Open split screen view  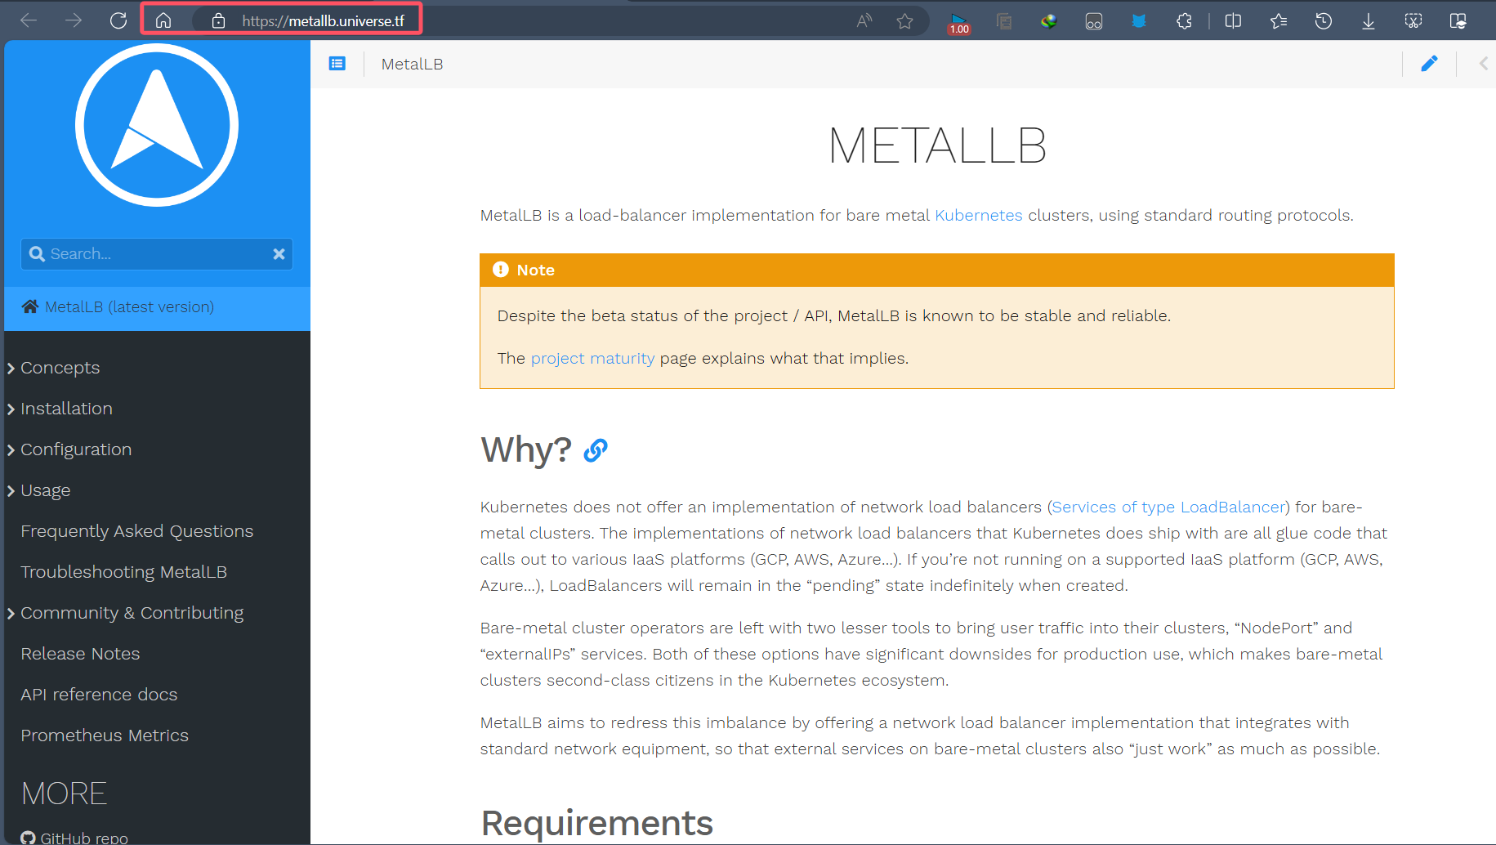click(x=1234, y=21)
